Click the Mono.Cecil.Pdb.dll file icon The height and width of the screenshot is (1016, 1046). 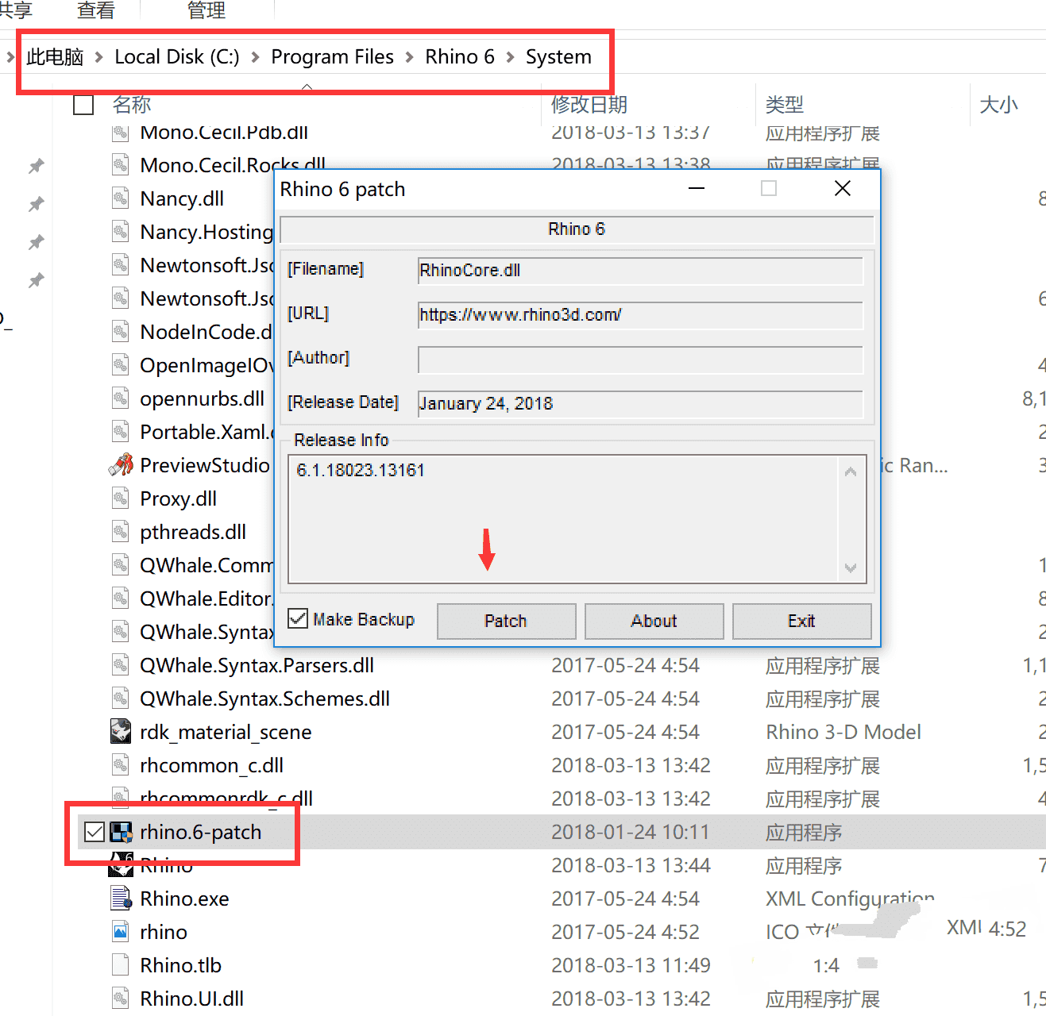pyautogui.click(x=121, y=133)
